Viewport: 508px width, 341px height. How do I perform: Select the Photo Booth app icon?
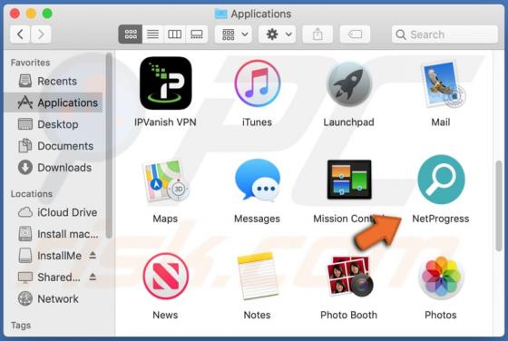tap(349, 277)
